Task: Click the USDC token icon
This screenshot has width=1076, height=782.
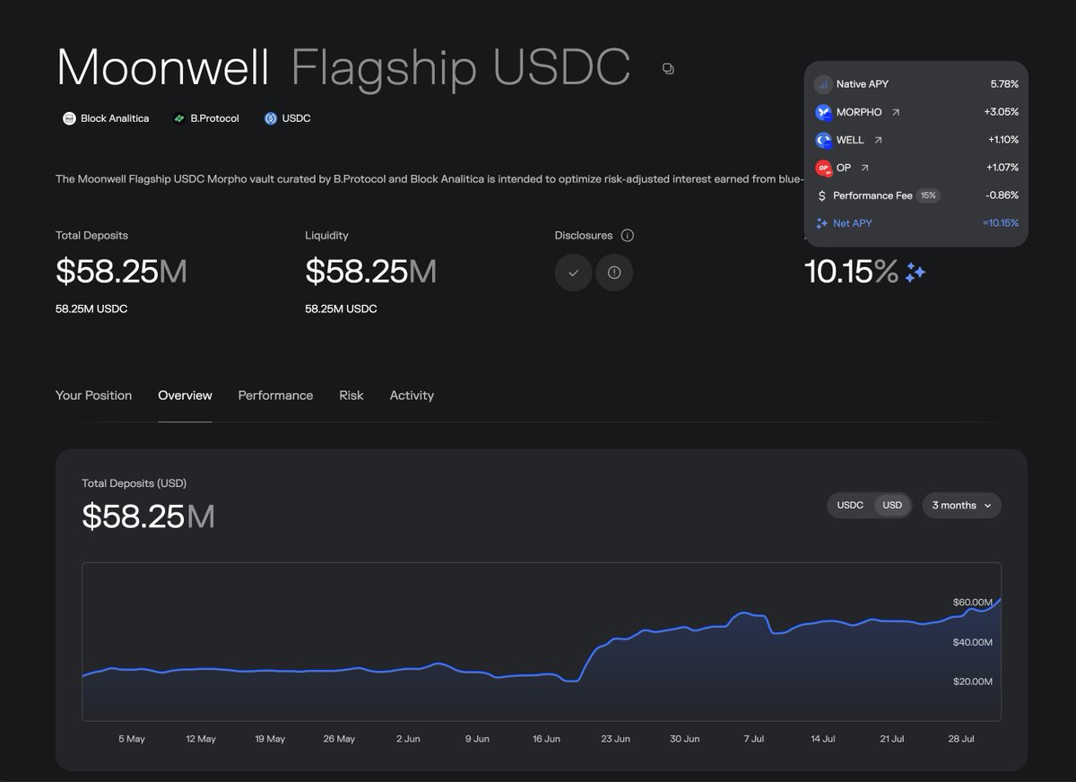Action: 271,118
